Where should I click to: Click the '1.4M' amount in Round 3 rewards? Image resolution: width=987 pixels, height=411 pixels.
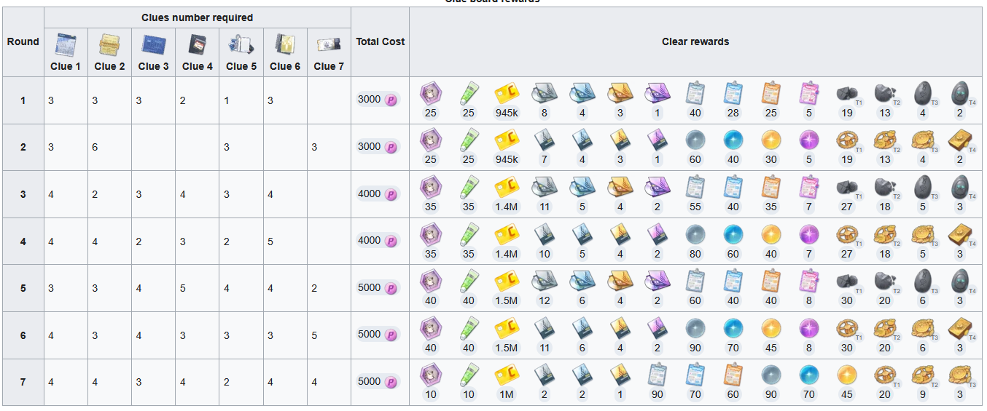506,207
